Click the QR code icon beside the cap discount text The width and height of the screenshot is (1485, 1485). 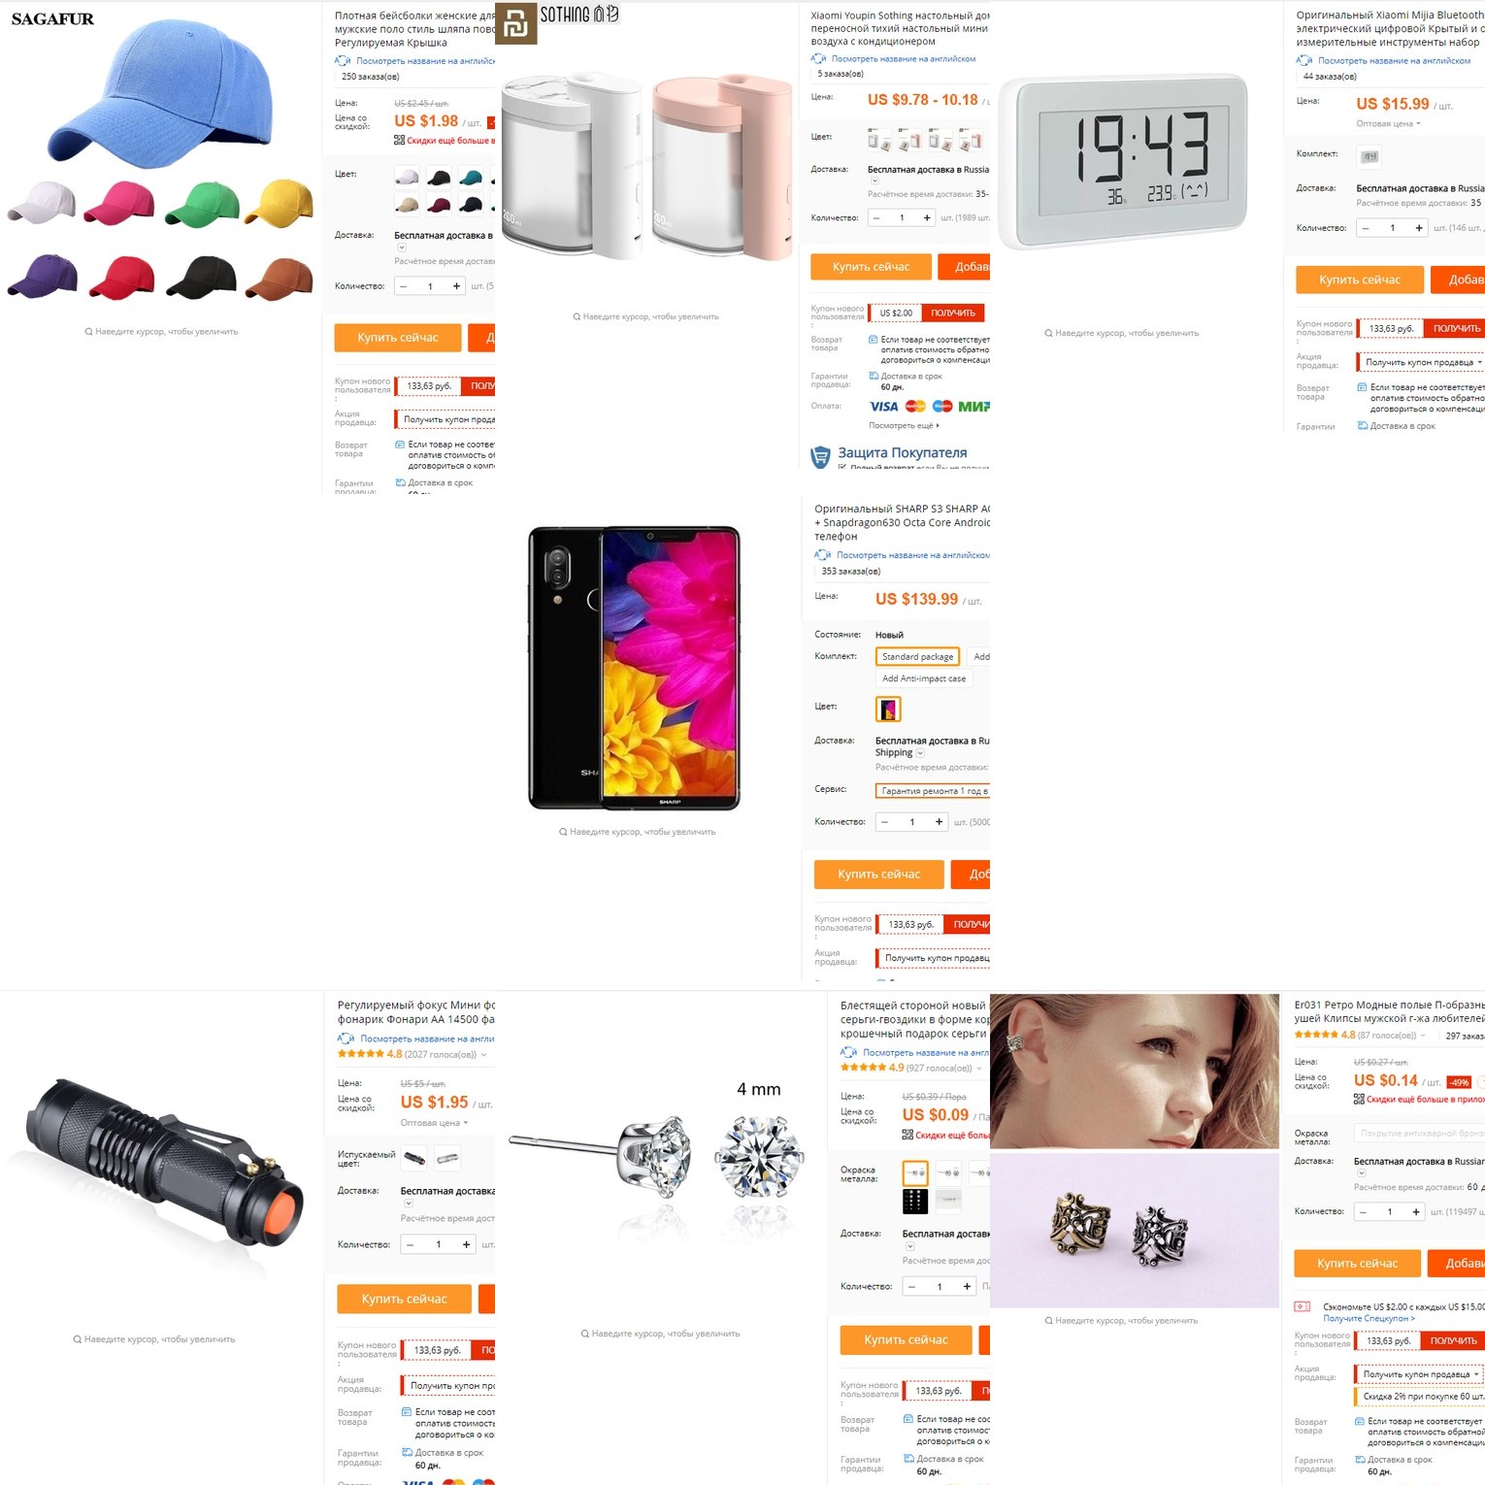coord(399,140)
